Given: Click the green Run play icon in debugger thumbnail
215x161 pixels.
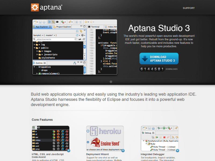Looking at the screenshot, I should click(164, 128).
